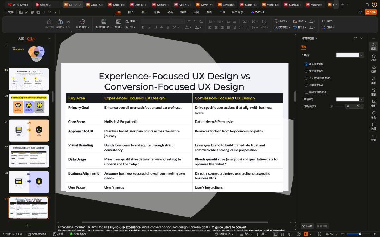Click the Save icon in quick toolbar
The height and width of the screenshot is (237, 380).
[21, 12]
